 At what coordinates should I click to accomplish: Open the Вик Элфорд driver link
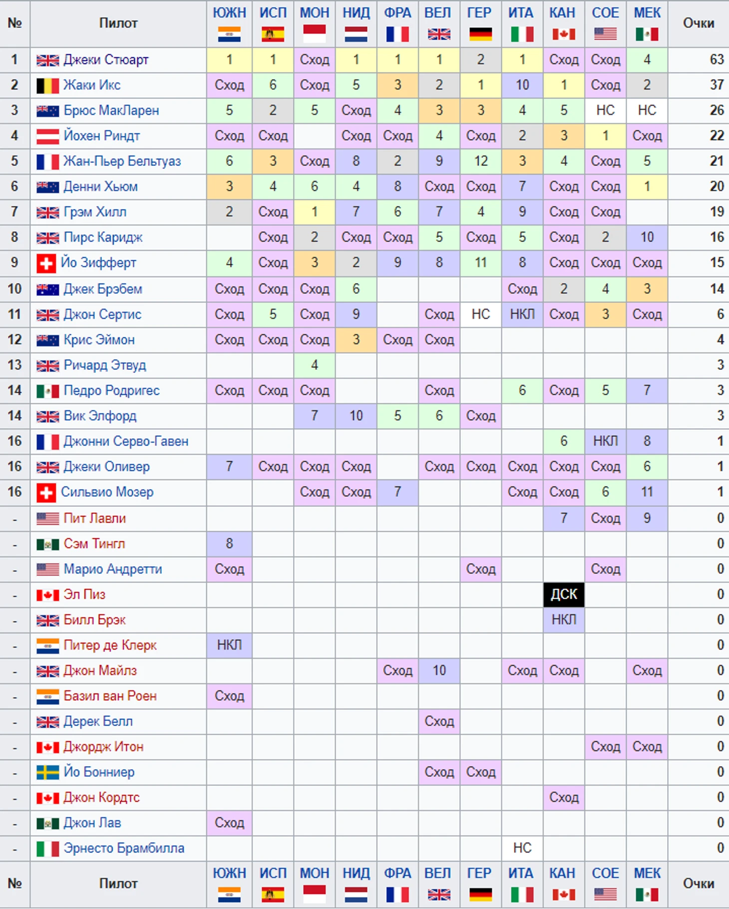[100, 416]
